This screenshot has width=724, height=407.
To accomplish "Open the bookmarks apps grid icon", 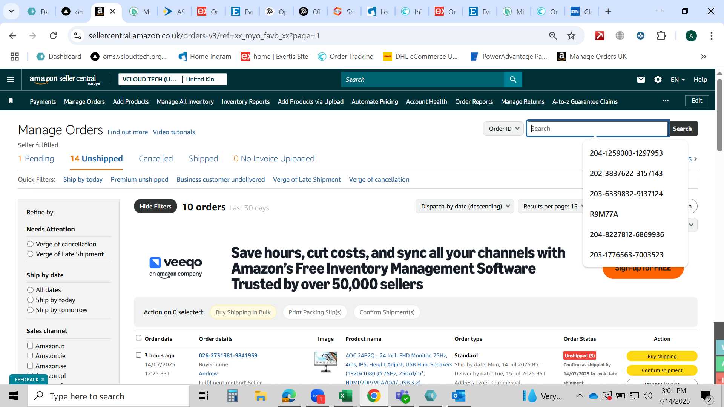I will tap(15, 57).
